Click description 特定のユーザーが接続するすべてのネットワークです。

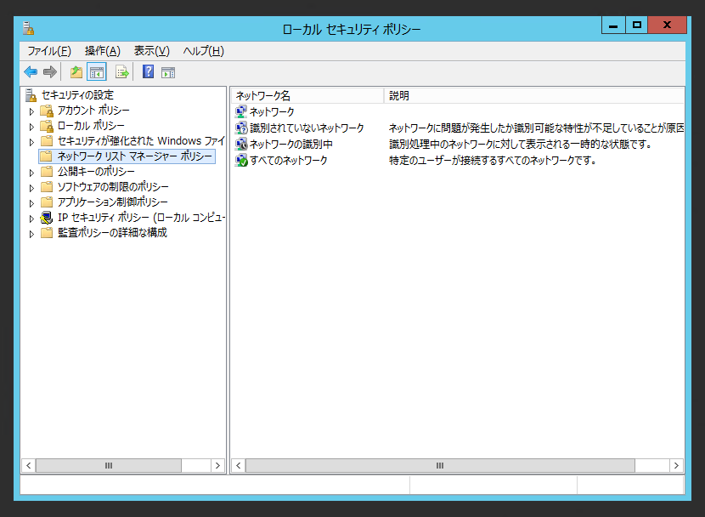tap(493, 160)
